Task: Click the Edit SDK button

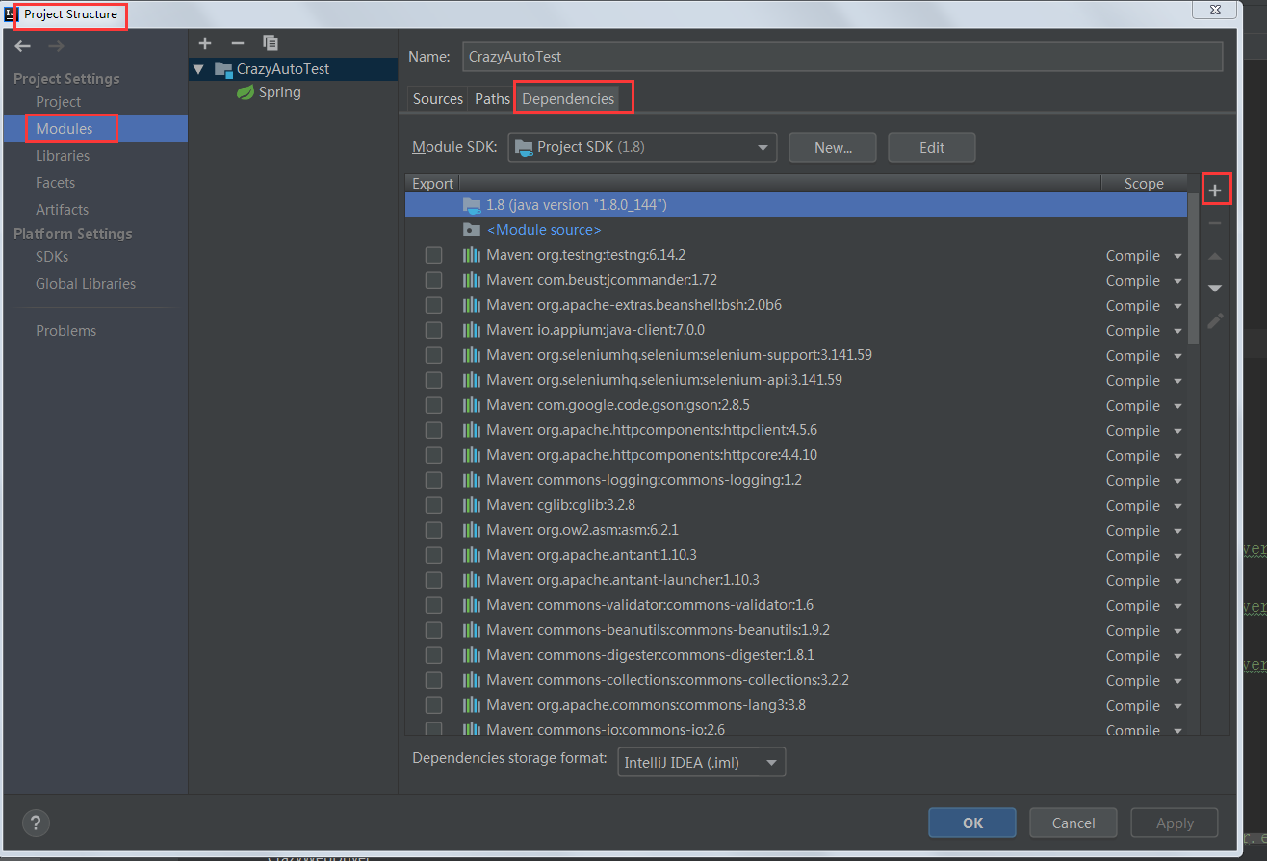Action: (932, 147)
